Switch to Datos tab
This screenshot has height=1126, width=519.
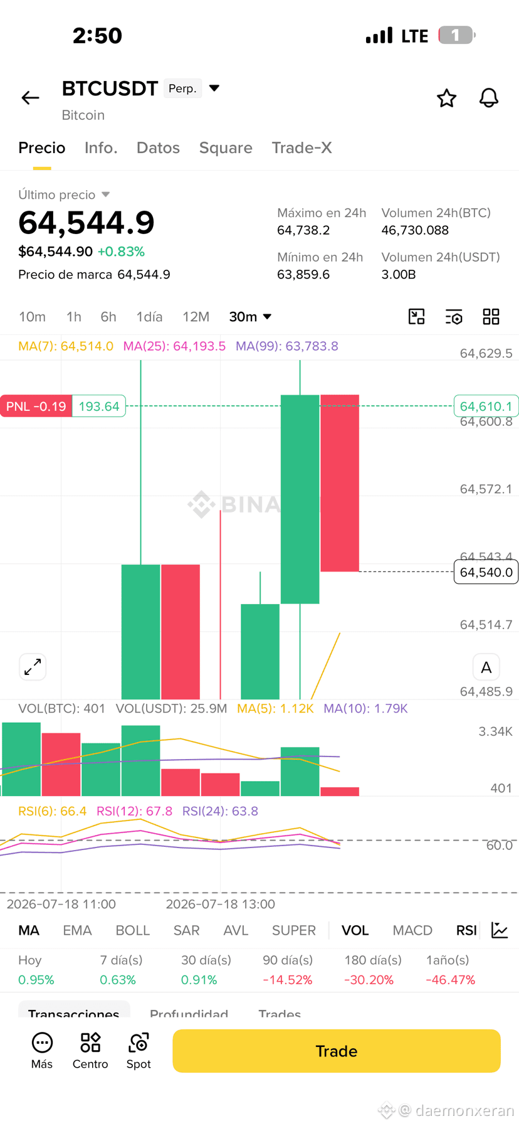click(x=158, y=148)
